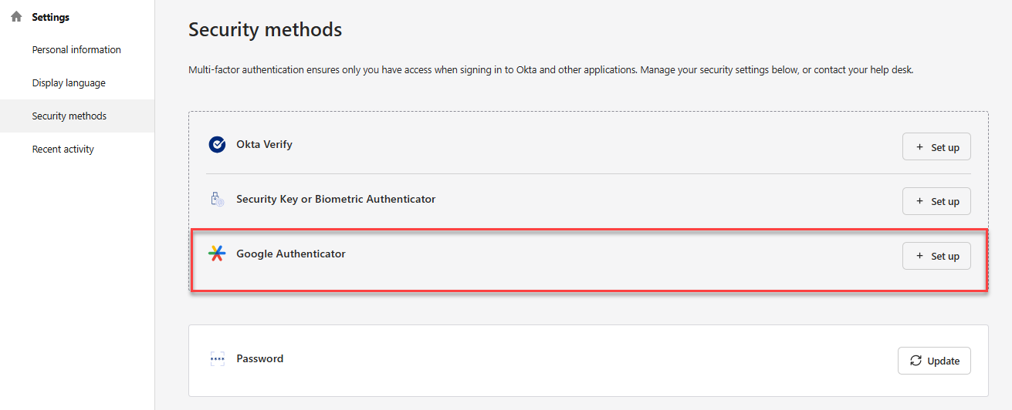The height and width of the screenshot is (410, 1012).
Task: Open Recent activity from the sidebar
Action: tap(63, 150)
